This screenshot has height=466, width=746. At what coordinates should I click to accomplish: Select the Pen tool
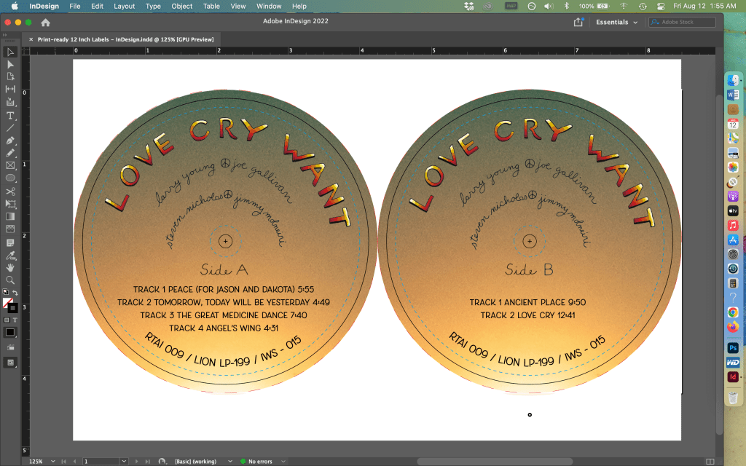pyautogui.click(x=10, y=141)
